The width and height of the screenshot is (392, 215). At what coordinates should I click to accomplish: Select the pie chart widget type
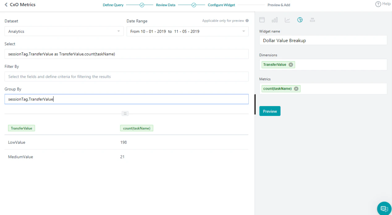tap(300, 20)
